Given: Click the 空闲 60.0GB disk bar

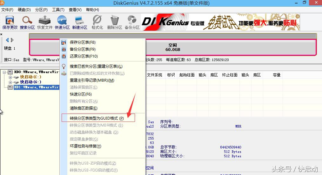Looking at the screenshot, I should (x=173, y=47).
